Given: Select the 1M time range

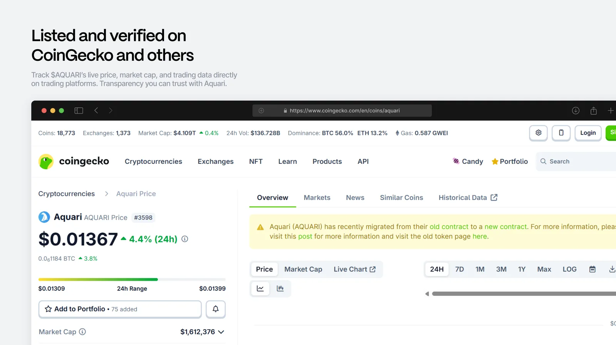Looking at the screenshot, I should [480, 269].
